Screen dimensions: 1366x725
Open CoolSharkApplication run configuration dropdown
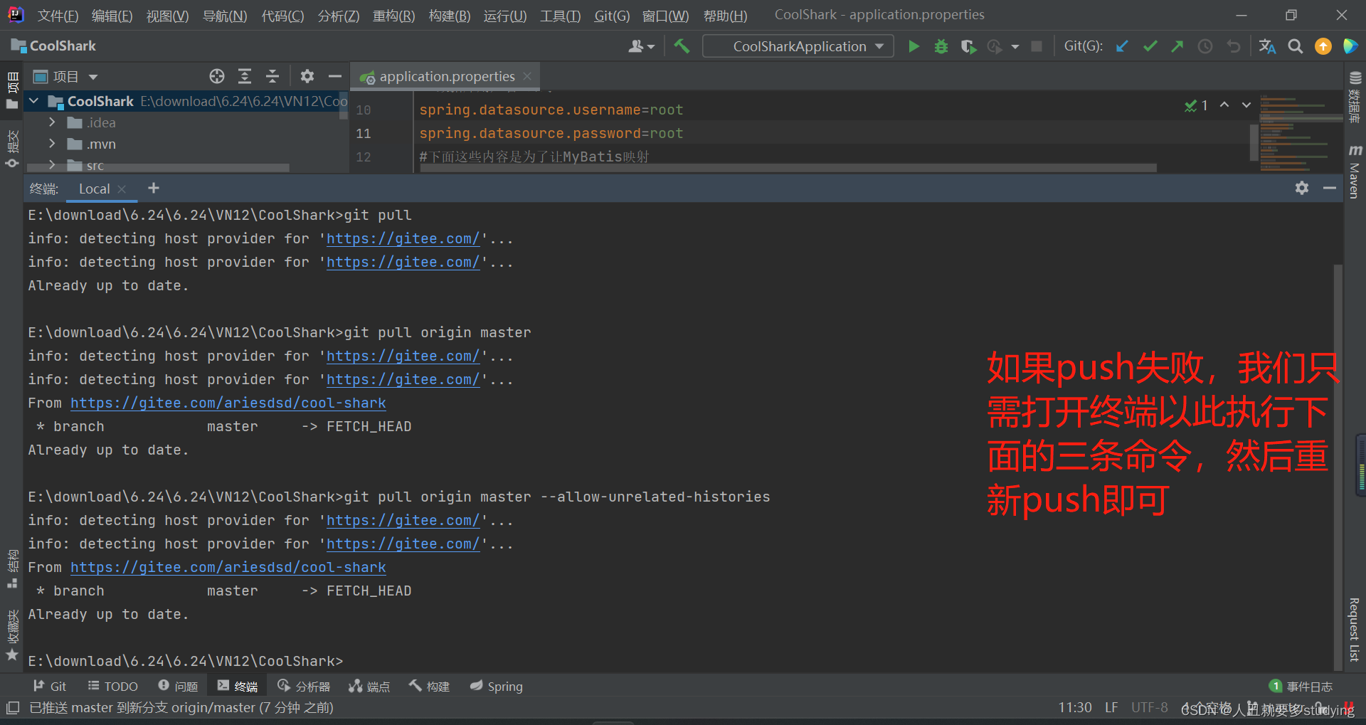pos(798,46)
